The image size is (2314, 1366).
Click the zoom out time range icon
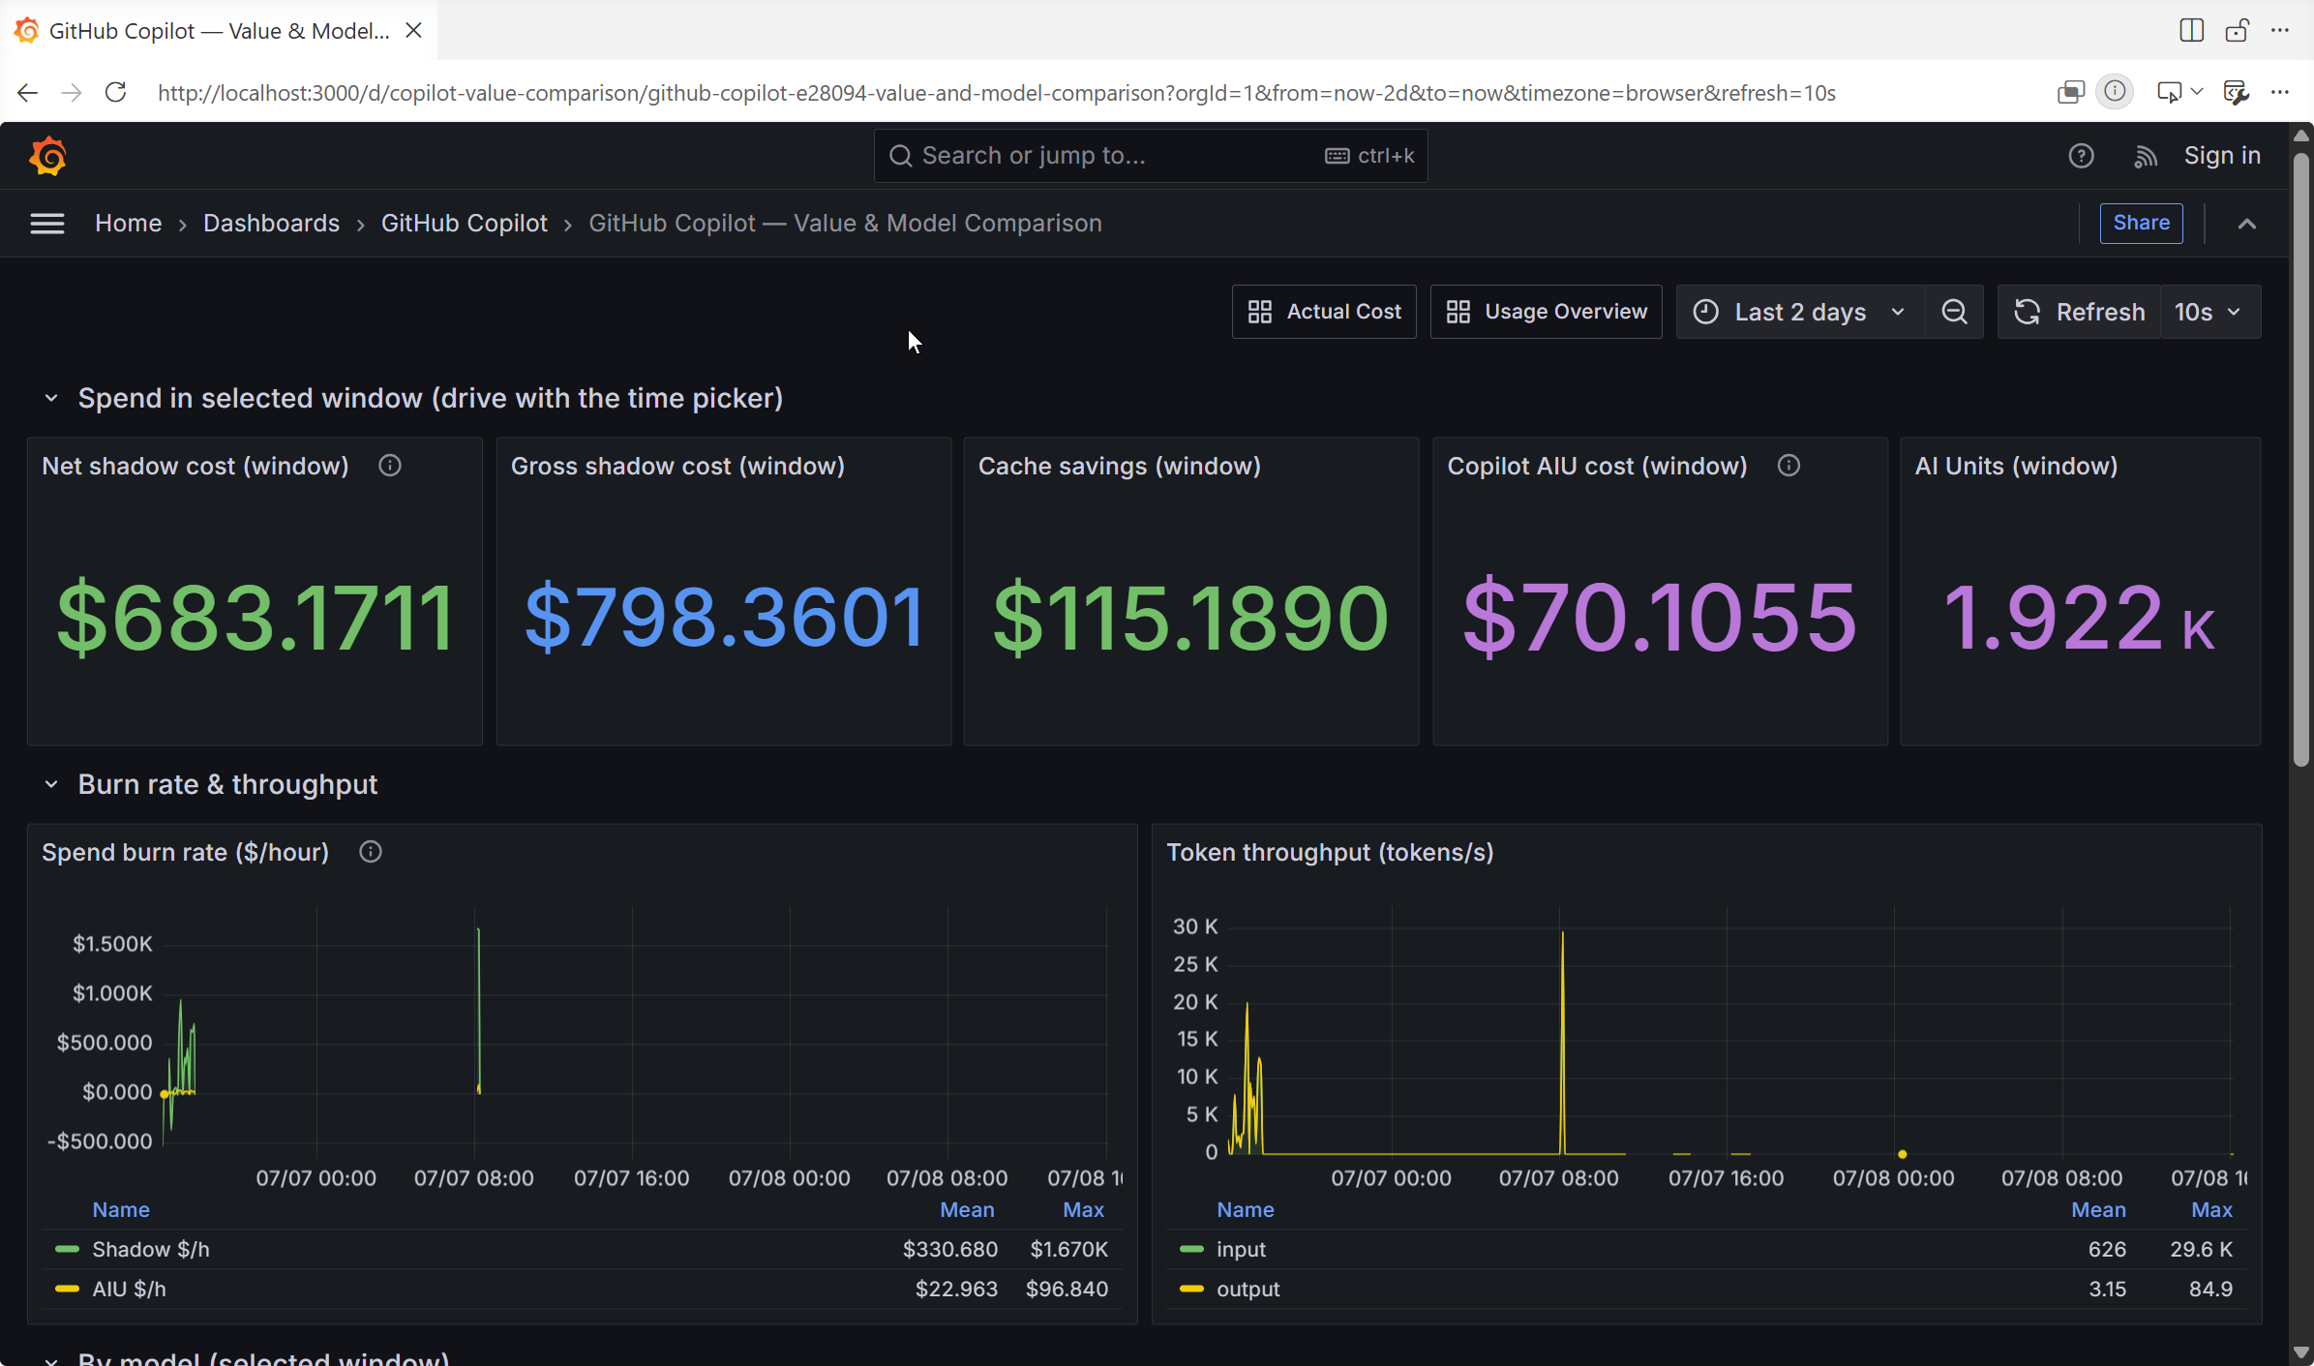click(x=1954, y=312)
